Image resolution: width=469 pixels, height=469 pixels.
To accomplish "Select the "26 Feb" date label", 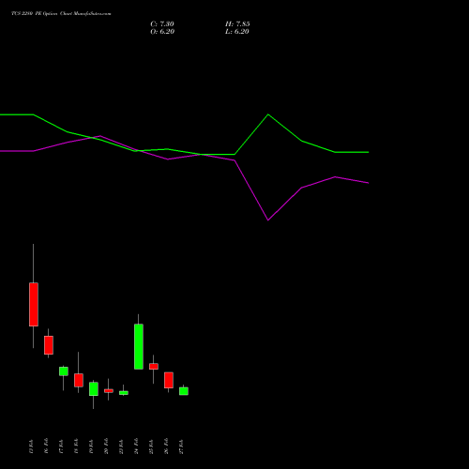I will pos(166,446).
